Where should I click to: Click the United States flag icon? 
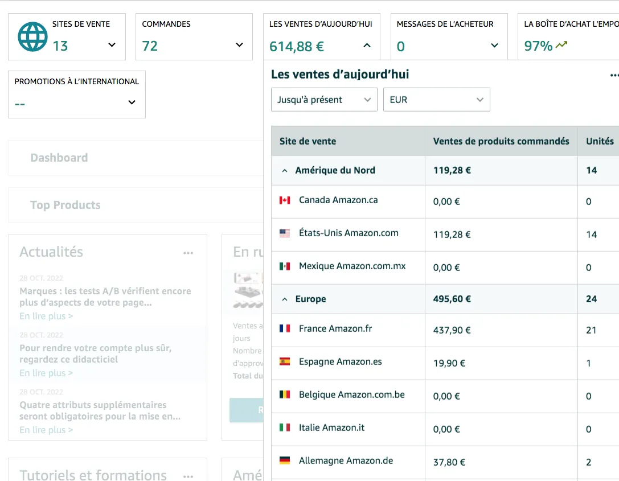285,233
